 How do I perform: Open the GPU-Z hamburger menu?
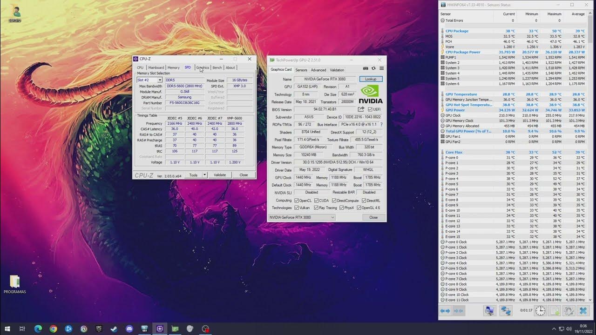point(381,68)
